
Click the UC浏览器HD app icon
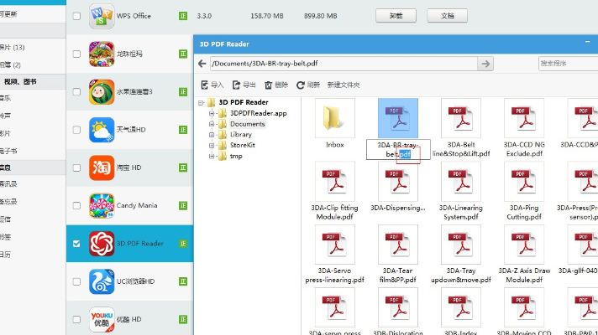coord(102,282)
